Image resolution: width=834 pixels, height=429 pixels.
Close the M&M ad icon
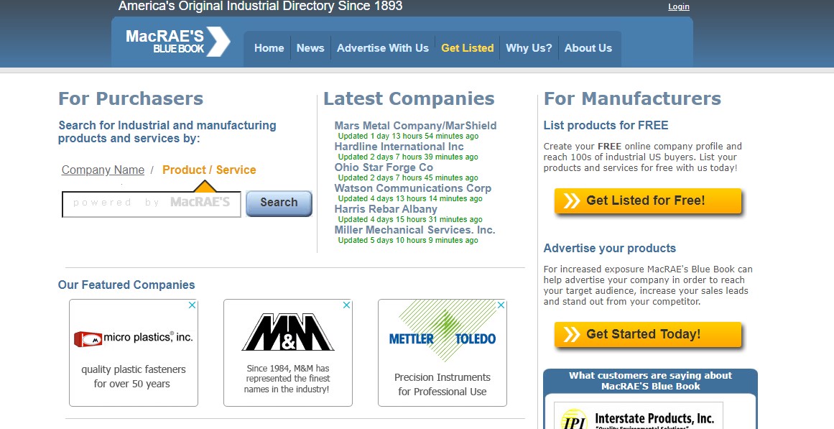[x=346, y=305]
